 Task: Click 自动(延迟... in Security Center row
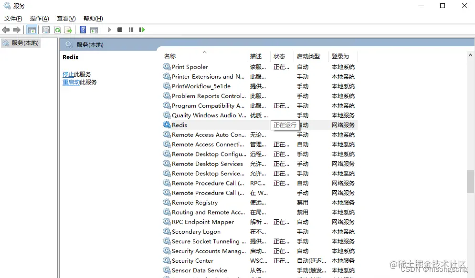311,260
